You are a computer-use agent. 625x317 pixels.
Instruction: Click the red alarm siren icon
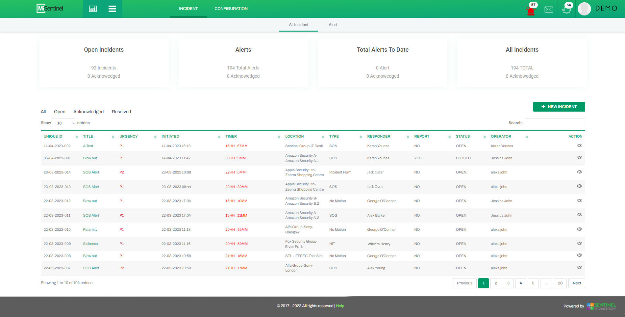point(531,11)
